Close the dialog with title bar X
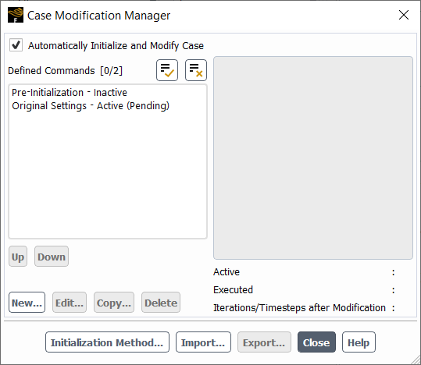The width and height of the screenshot is (421, 365). tap(404, 15)
